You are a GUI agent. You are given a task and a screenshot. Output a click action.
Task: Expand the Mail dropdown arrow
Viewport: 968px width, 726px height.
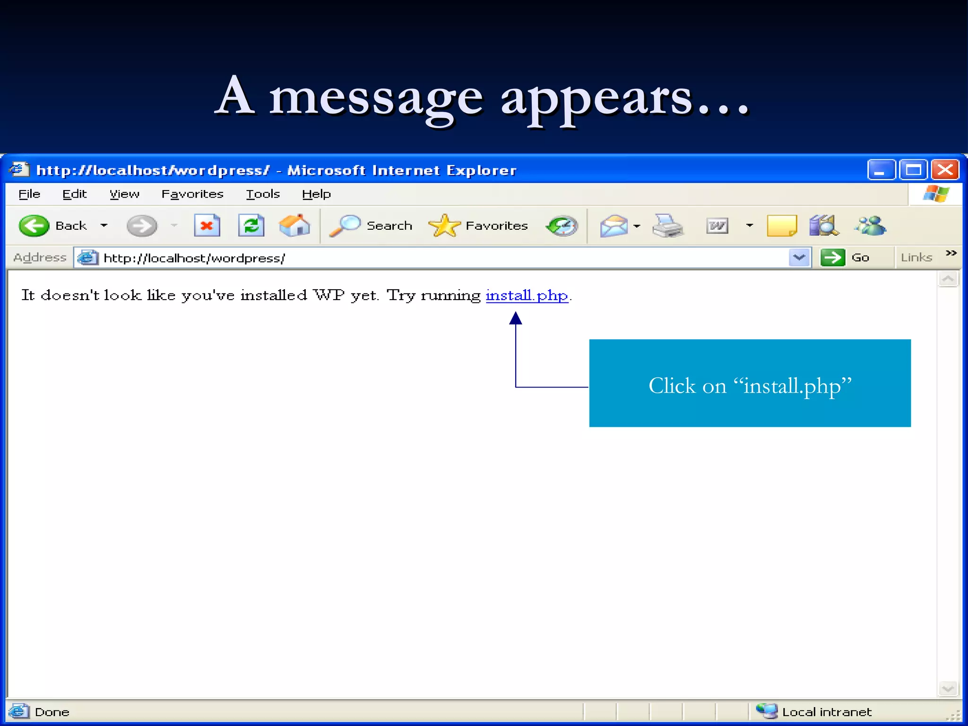coord(637,226)
